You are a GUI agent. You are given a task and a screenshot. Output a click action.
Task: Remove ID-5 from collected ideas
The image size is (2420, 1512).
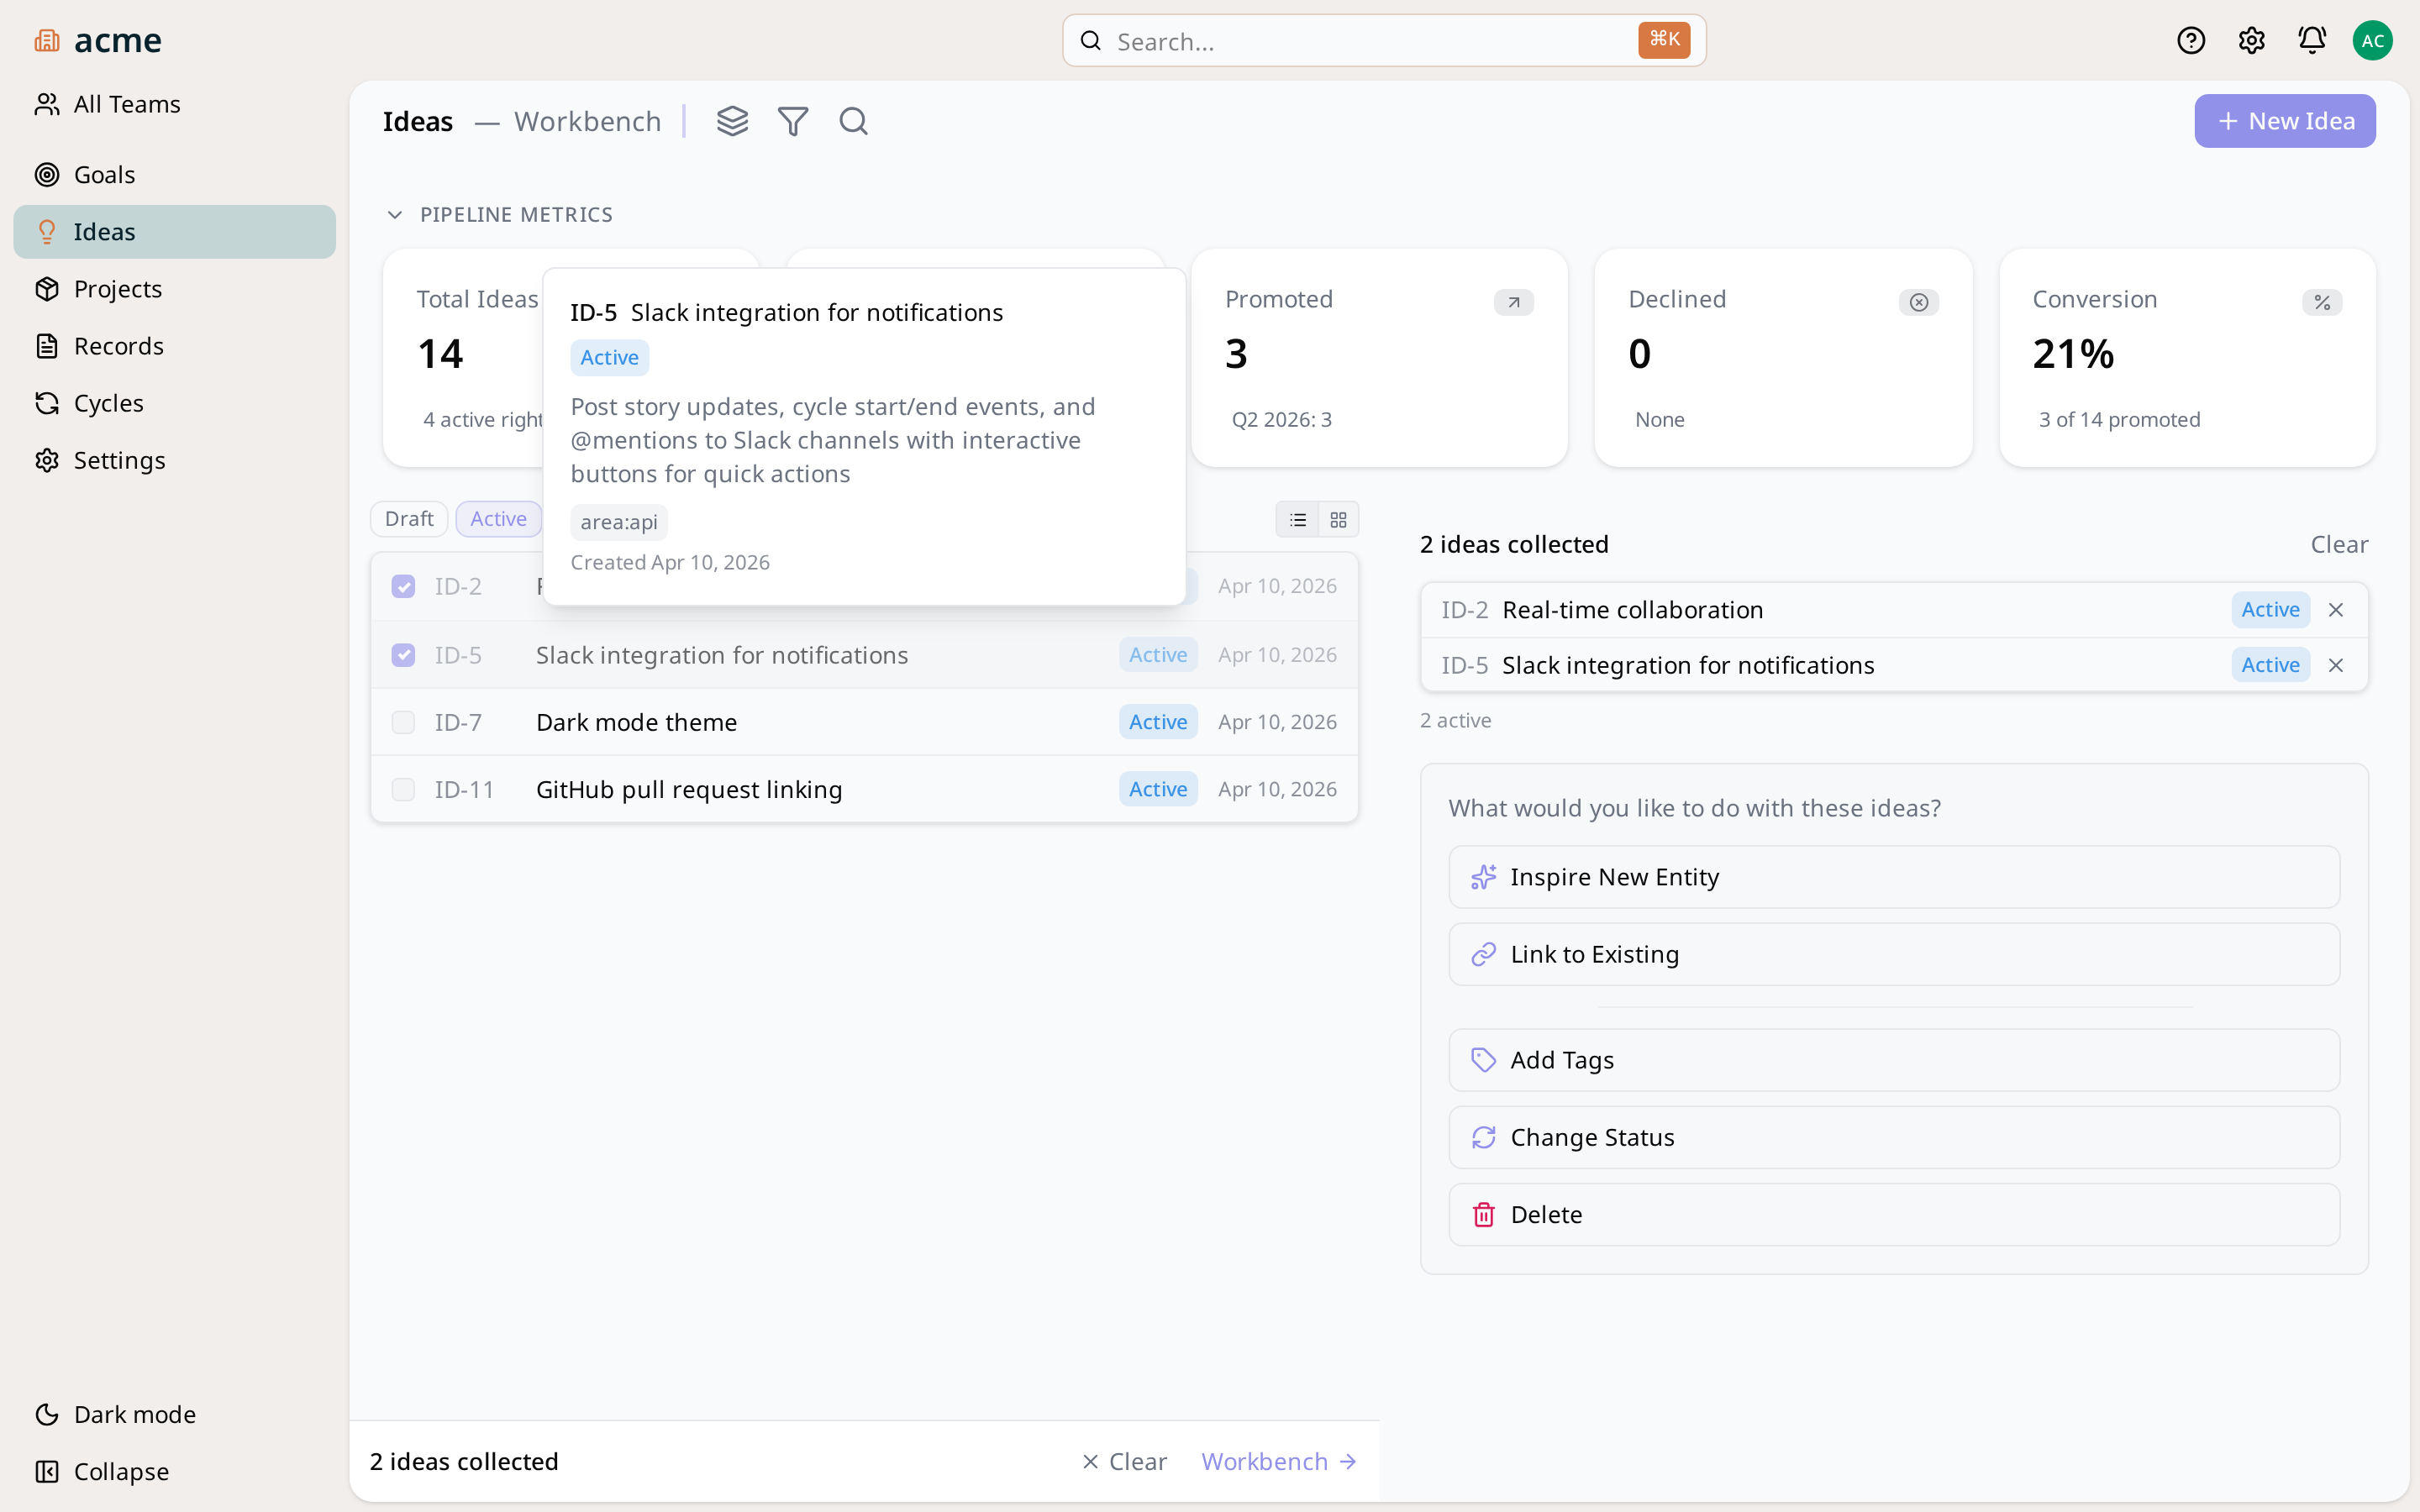point(2336,665)
